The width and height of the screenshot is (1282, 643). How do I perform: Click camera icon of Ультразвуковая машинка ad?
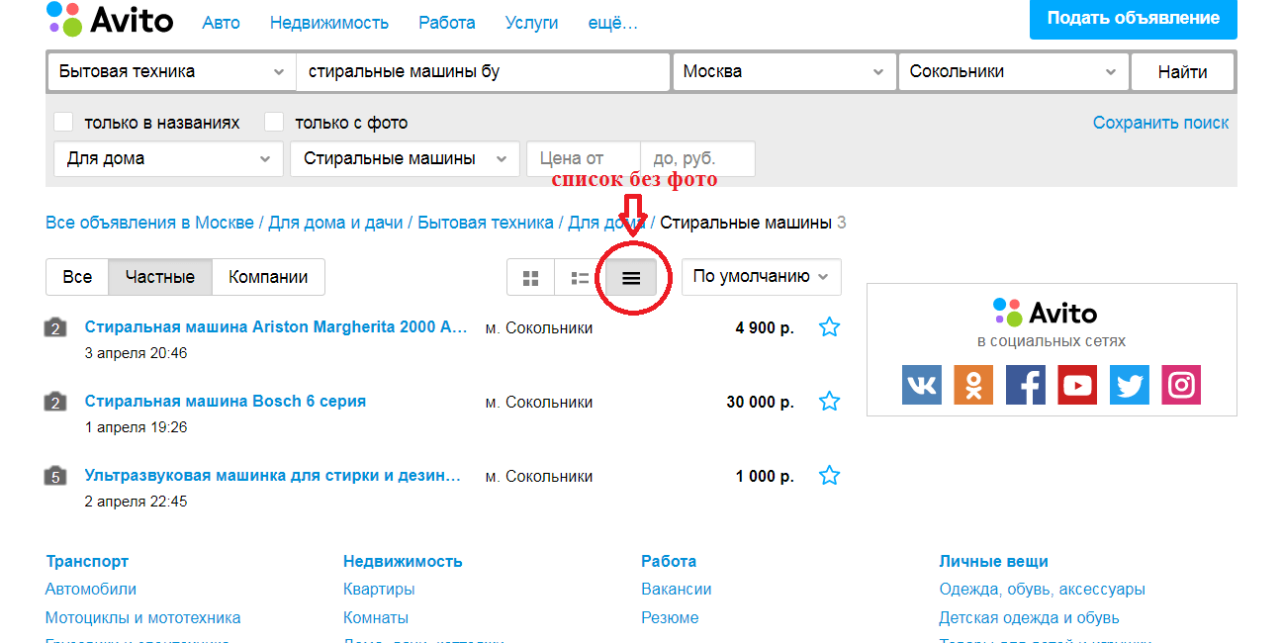pyautogui.click(x=55, y=476)
